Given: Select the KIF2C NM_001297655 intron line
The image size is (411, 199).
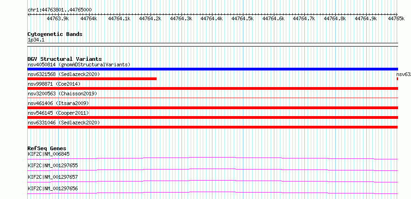Looking at the screenshot, I should (212, 170).
